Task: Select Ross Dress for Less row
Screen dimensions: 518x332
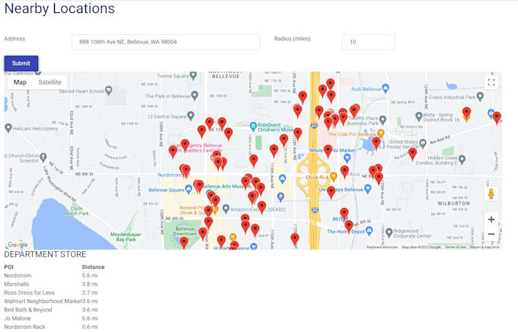Action: (29, 292)
